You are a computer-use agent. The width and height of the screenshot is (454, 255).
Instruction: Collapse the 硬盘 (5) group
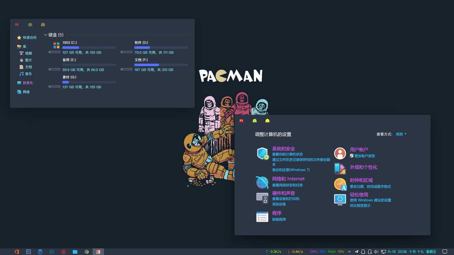coord(46,35)
